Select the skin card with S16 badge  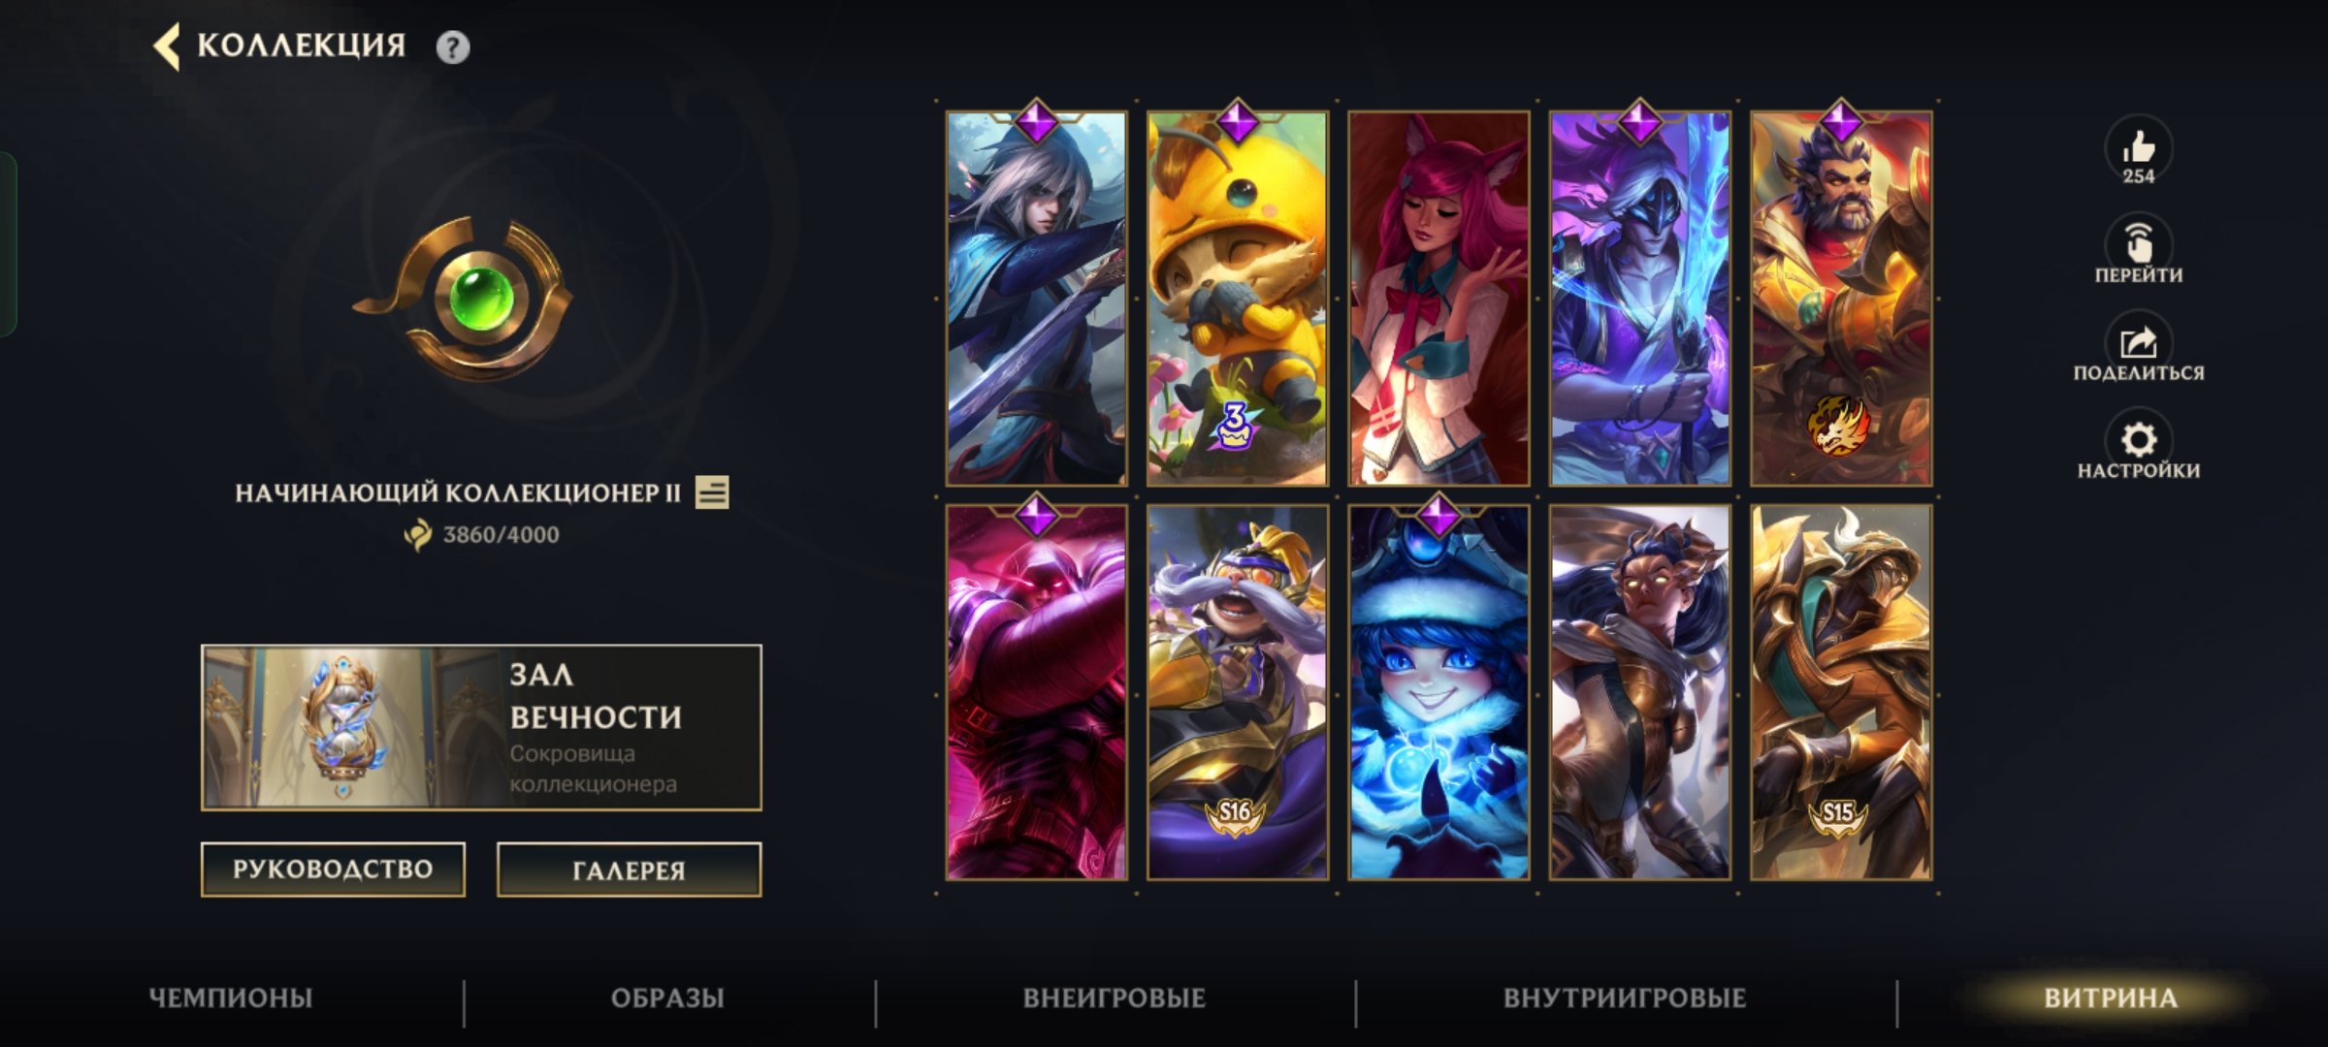[1237, 692]
